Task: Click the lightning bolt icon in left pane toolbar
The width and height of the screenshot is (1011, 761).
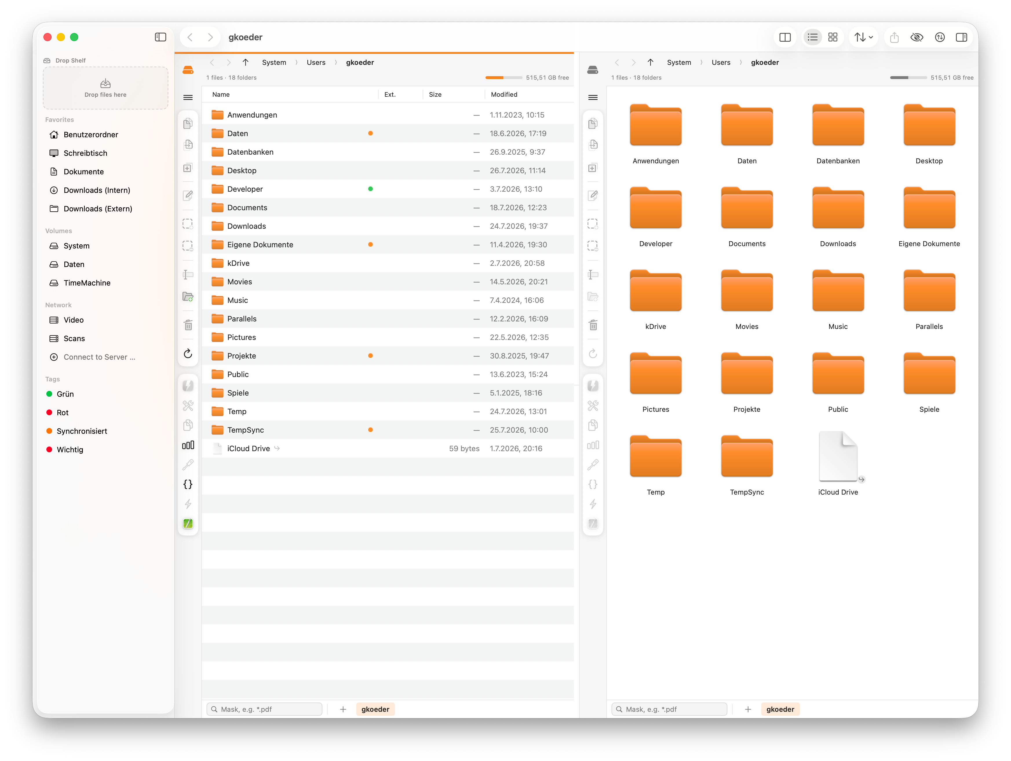Action: coord(188,504)
